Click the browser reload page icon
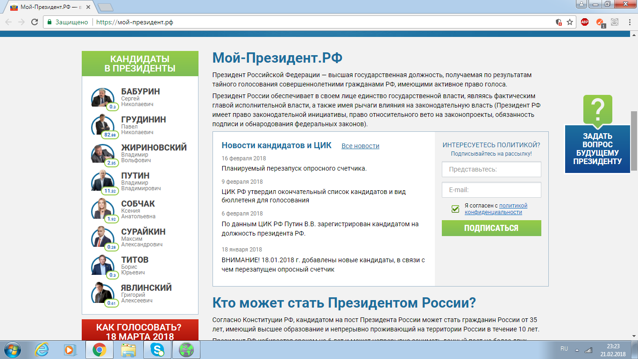Viewport: 638px width, 359px height. click(x=35, y=22)
